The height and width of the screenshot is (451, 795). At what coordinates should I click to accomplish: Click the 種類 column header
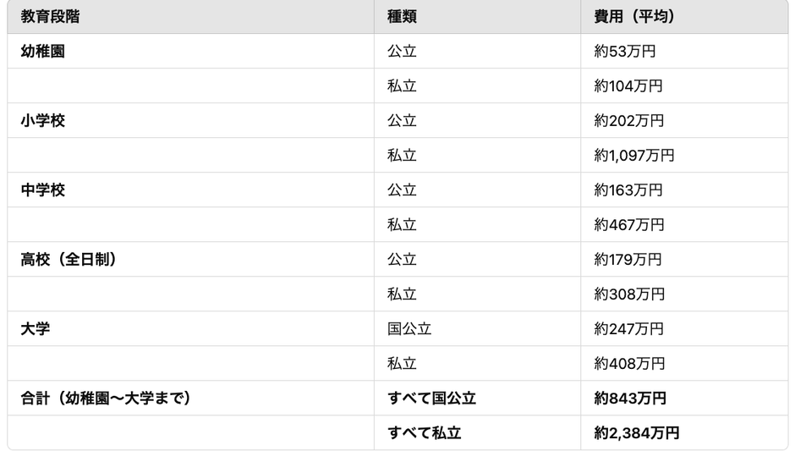pyautogui.click(x=403, y=17)
